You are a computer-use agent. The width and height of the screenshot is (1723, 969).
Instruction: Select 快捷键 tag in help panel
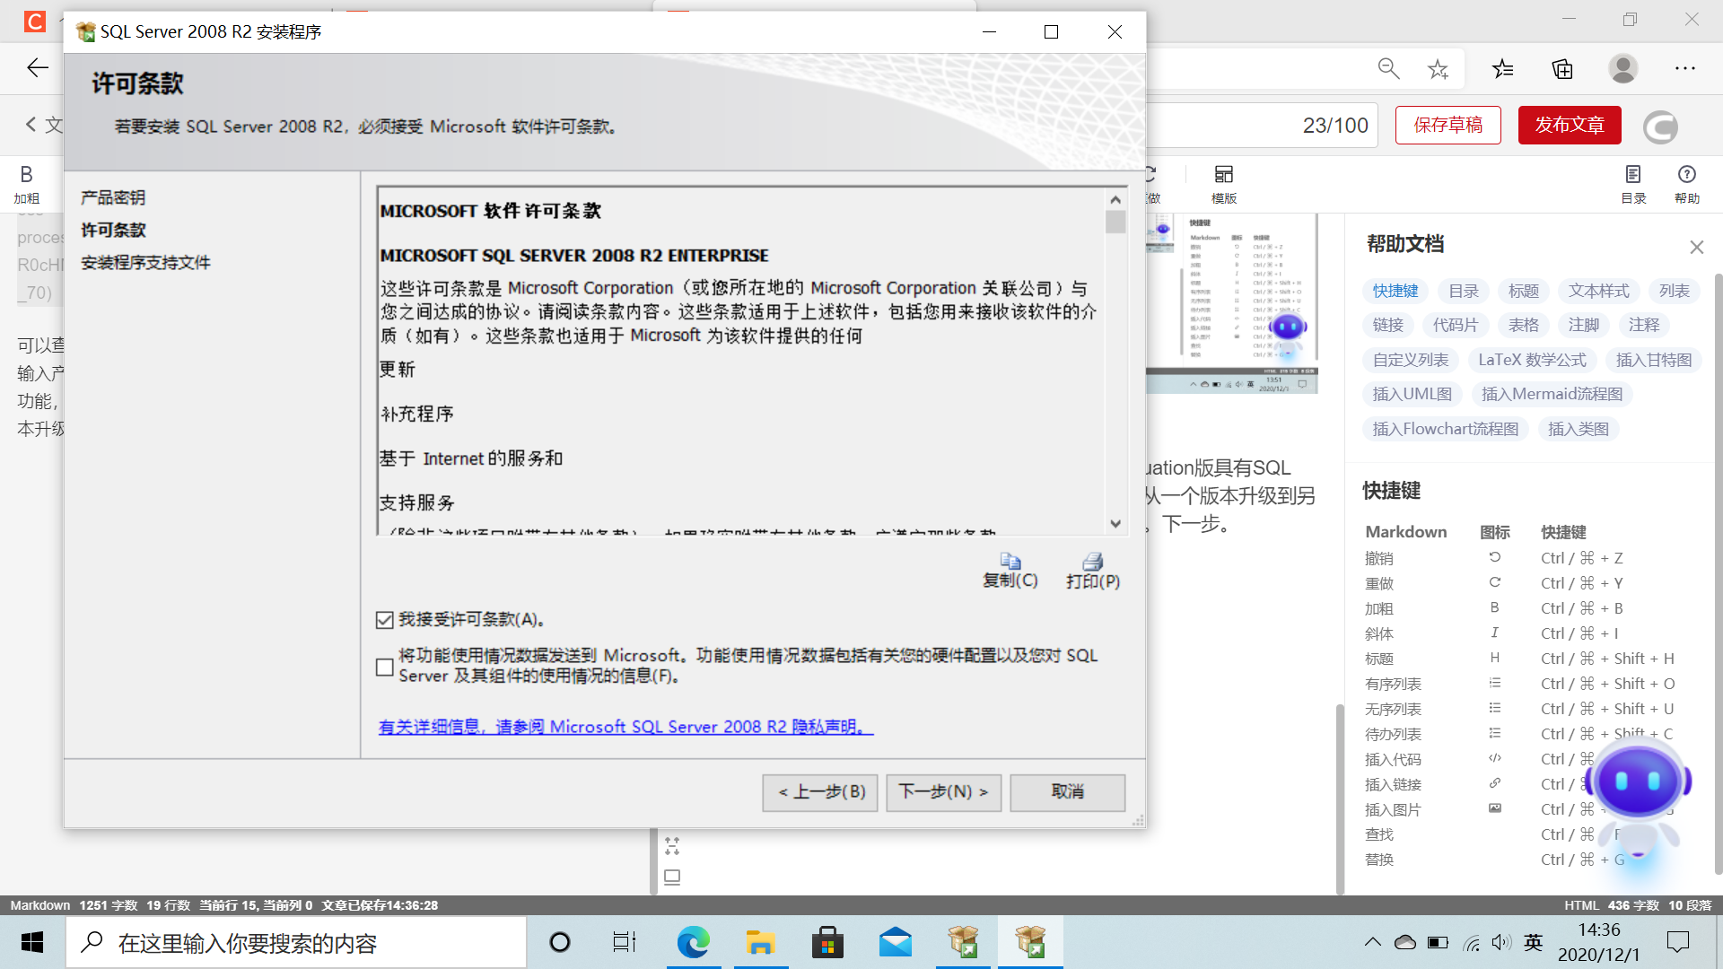(x=1395, y=291)
